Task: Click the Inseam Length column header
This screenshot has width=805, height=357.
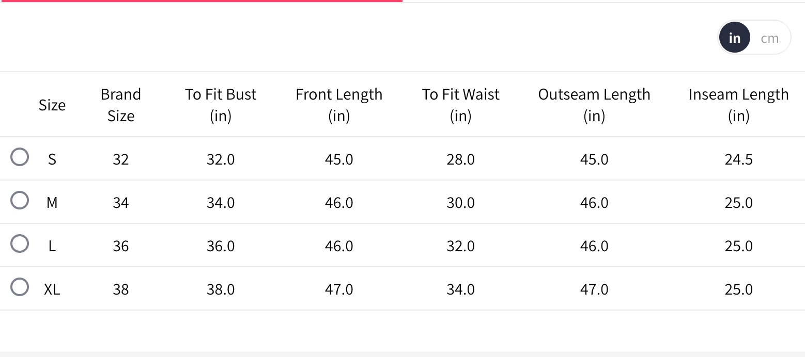Action: pyautogui.click(x=738, y=105)
